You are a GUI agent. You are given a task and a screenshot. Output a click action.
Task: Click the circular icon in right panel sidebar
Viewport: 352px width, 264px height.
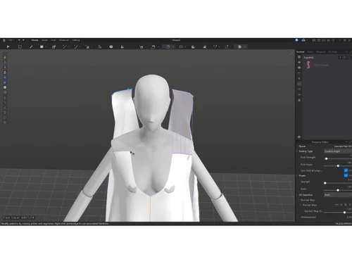click(299, 68)
